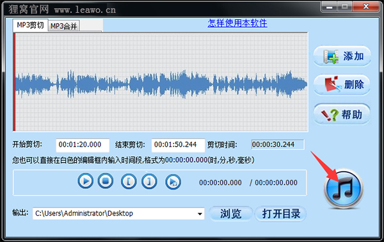Click the Stop playback button
The image size is (384, 242).
[106, 181]
